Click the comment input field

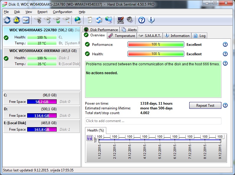(153, 121)
